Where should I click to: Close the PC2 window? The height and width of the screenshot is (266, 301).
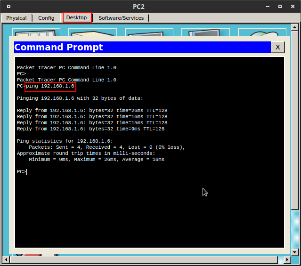click(293, 7)
